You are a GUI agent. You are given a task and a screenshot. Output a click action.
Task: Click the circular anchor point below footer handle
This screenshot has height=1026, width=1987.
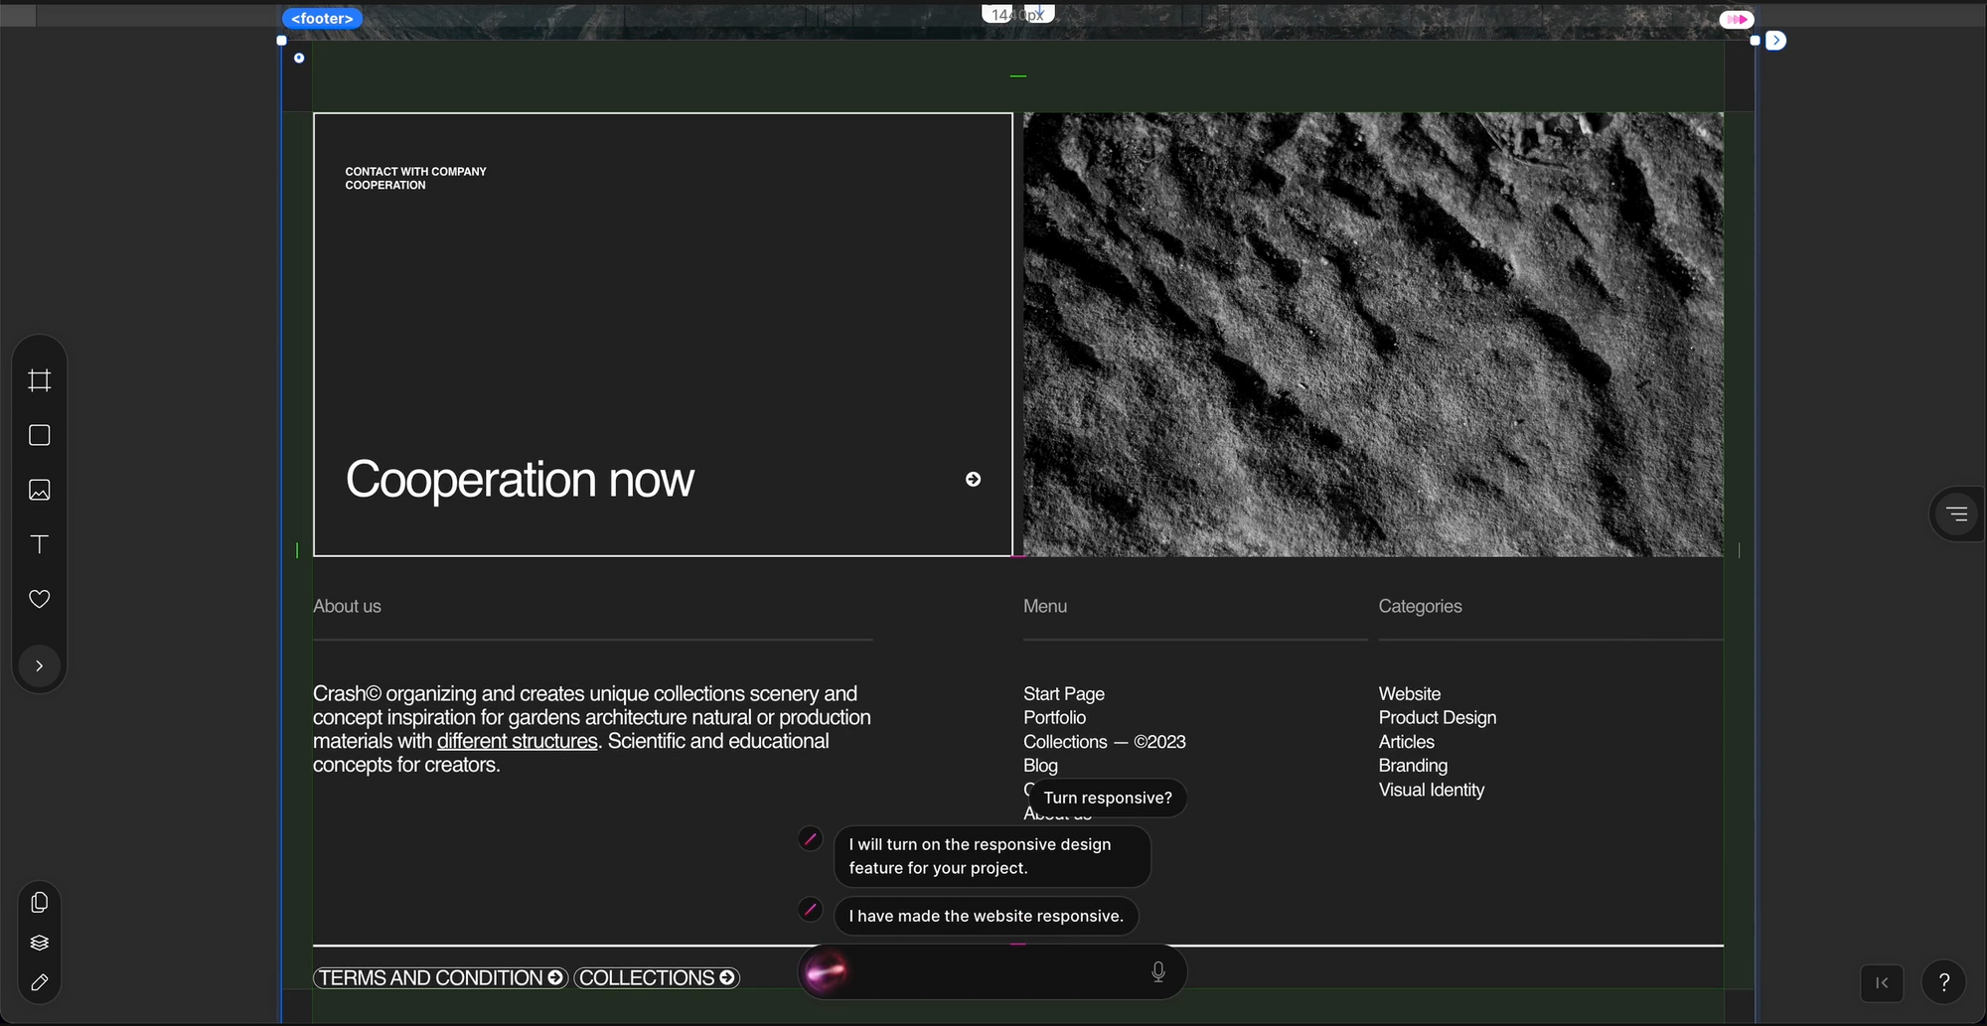coord(299,58)
